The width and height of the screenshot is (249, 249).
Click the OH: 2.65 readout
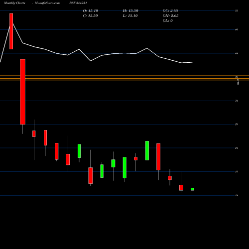170,16
